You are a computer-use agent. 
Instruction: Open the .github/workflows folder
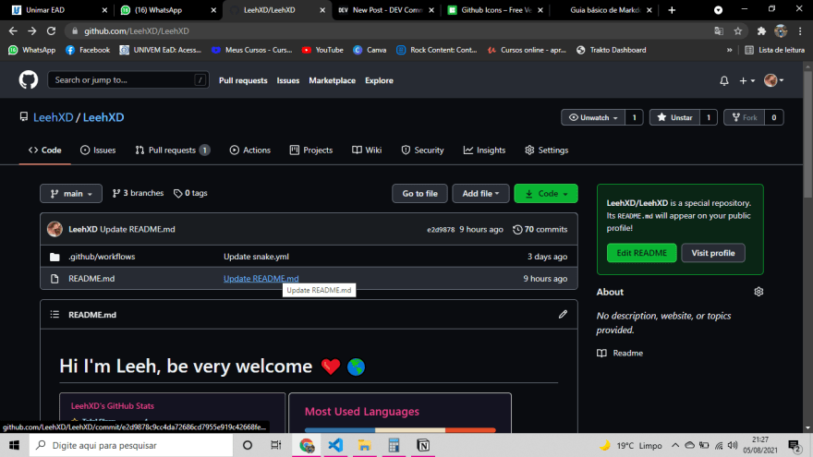pos(102,257)
